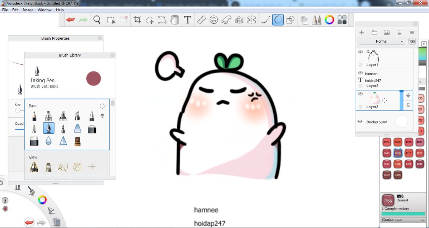The height and width of the screenshot is (228, 429).
Task: Toggle the Steady Stroke tool
Action: coord(265,20)
